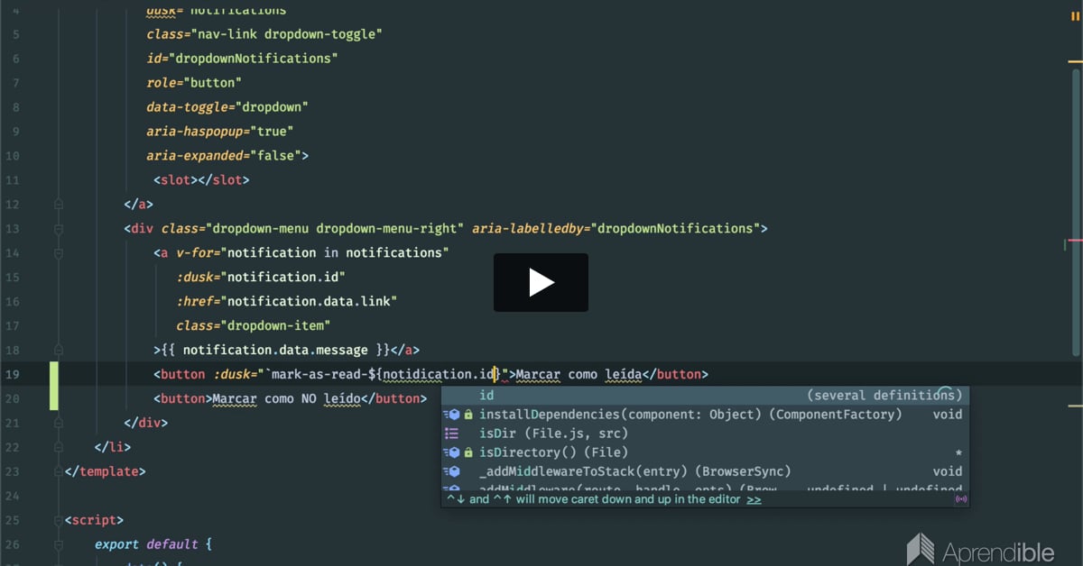Click the {{ notification.data.message }} expression
Screen dimensions: 1083x566
coord(276,350)
